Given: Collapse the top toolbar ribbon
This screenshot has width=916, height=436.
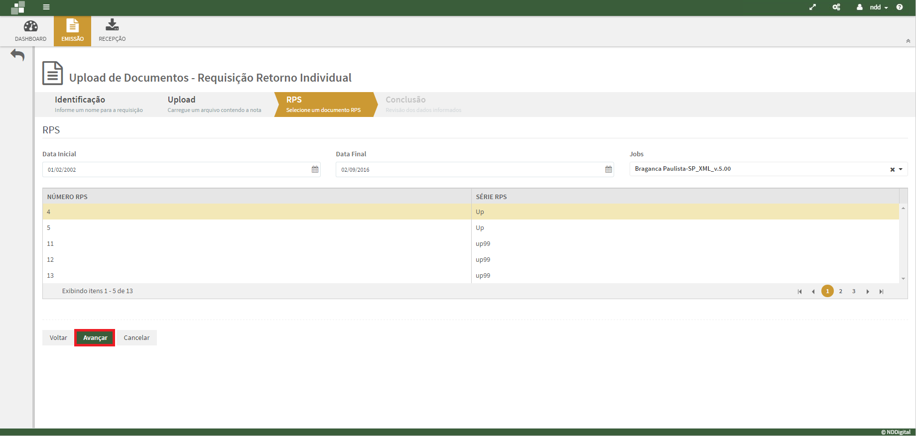Looking at the screenshot, I should (x=908, y=41).
